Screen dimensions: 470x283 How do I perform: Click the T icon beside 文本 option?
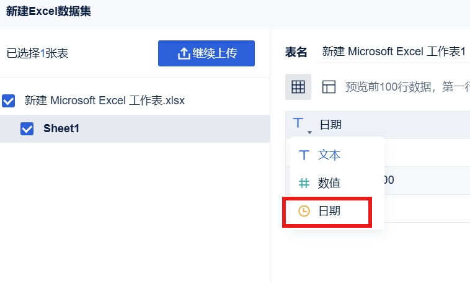click(304, 155)
